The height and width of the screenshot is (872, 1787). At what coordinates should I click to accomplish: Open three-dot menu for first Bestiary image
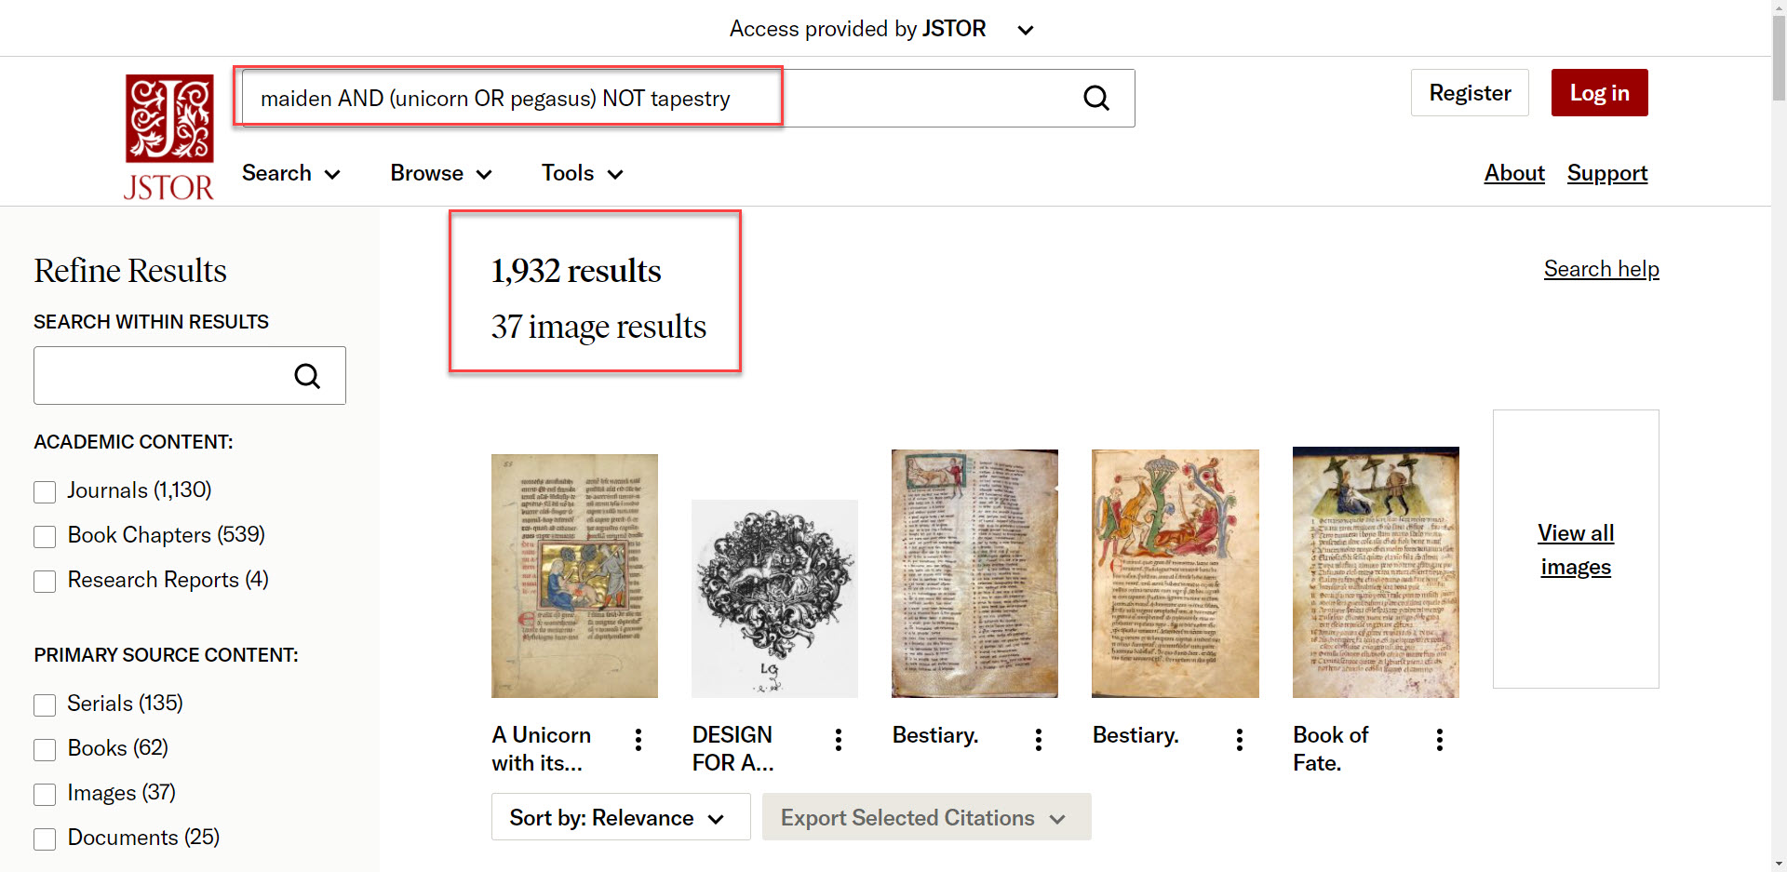1039,740
